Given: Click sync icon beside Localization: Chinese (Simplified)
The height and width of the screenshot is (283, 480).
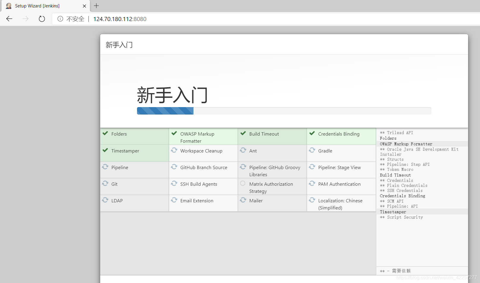Looking at the screenshot, I should point(312,200).
